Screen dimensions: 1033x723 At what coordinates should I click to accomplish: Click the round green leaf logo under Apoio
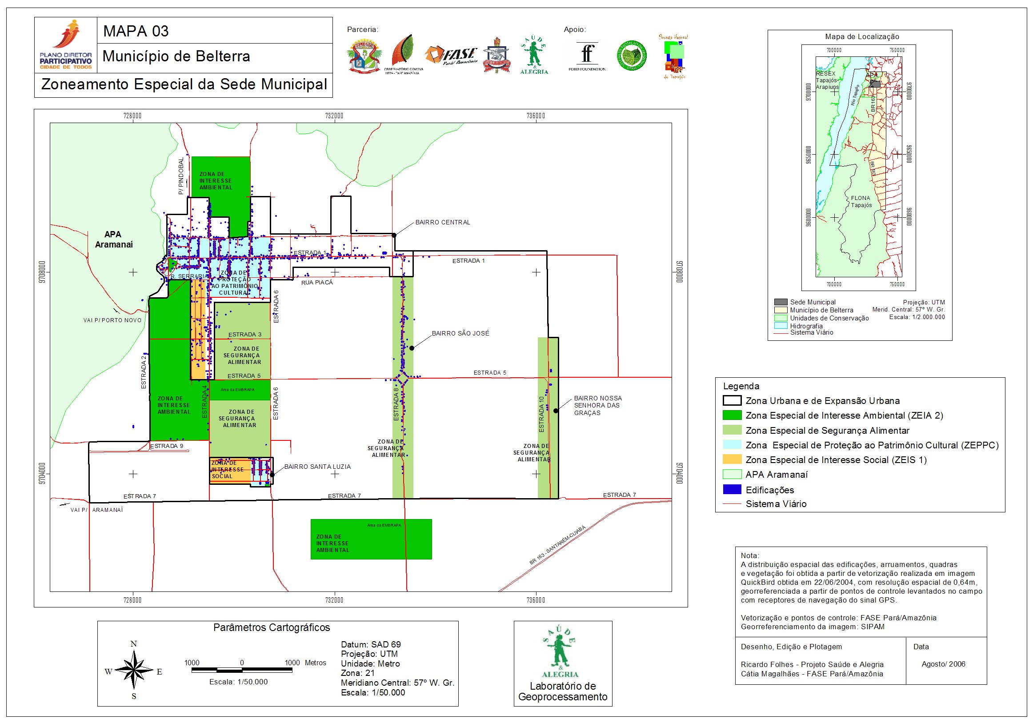click(x=631, y=56)
